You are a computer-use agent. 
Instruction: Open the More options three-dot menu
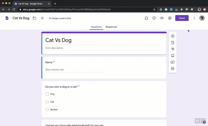point(194,18)
